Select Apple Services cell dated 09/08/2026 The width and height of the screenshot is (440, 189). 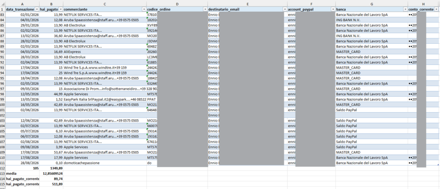tap(105, 147)
